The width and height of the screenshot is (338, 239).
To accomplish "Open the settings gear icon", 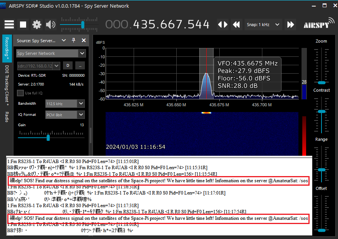I will coord(36,25).
